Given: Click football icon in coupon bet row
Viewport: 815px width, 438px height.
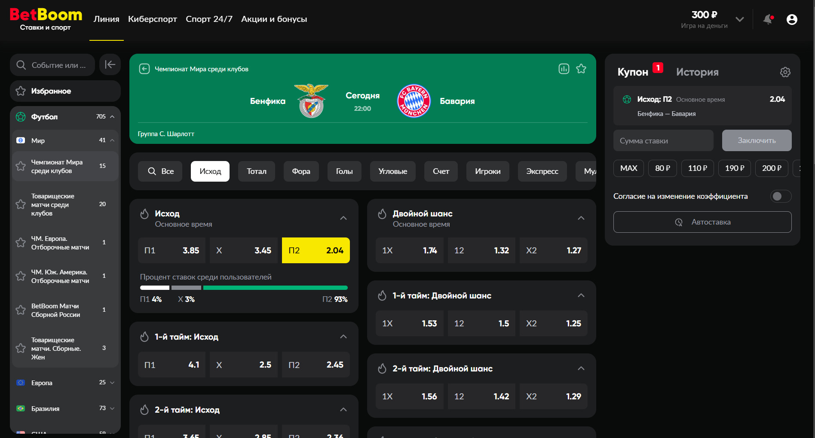Looking at the screenshot, I should 627,99.
